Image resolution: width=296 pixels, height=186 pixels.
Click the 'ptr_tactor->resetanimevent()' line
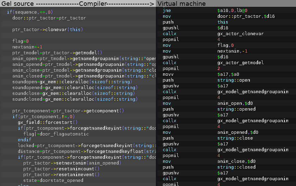coord(61,175)
